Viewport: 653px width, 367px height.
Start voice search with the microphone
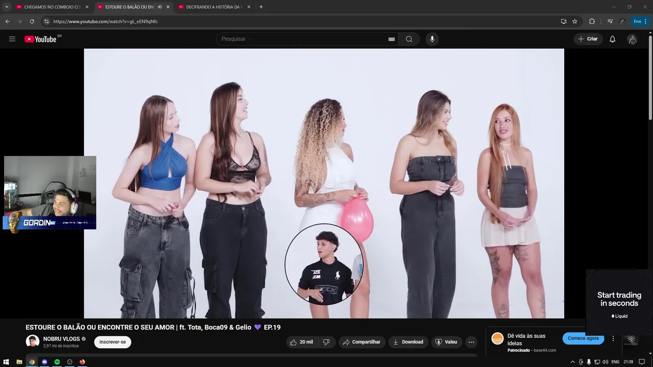(x=432, y=39)
